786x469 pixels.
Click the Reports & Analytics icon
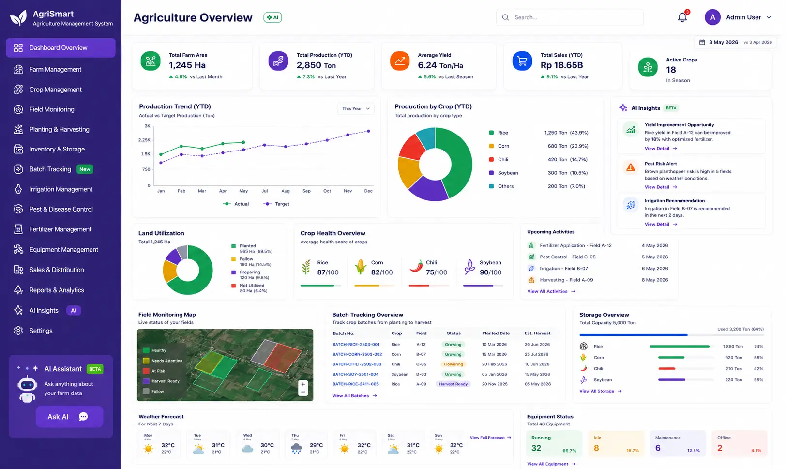pos(18,290)
